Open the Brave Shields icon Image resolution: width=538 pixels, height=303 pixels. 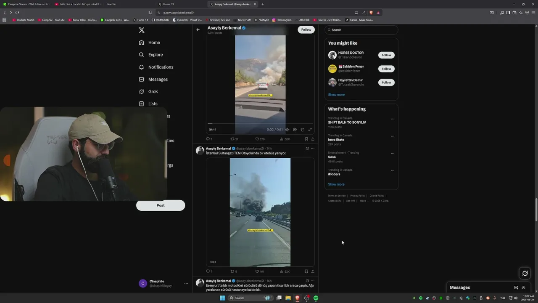tap(371, 13)
